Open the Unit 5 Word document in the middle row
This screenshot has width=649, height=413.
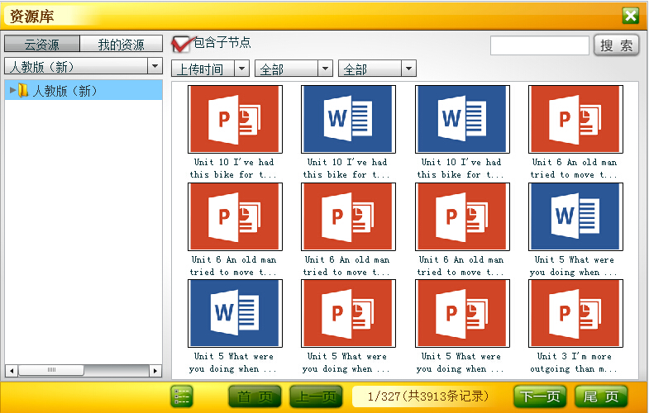575,216
